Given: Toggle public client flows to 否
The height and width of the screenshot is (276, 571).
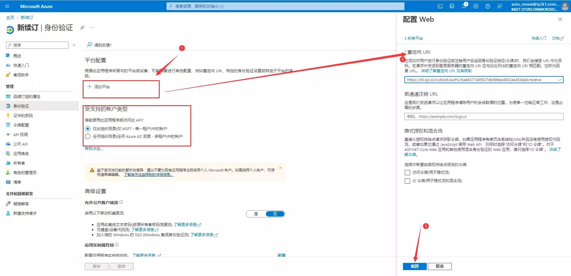Looking at the screenshot, I should click(x=275, y=214).
